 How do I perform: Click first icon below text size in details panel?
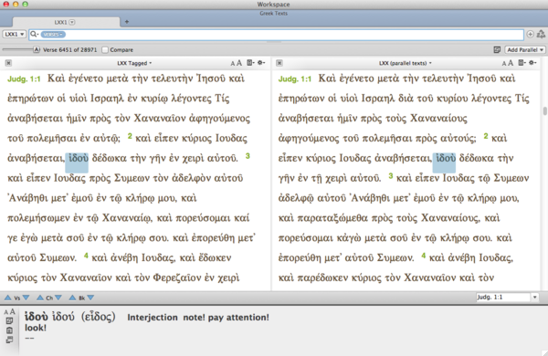point(9,320)
